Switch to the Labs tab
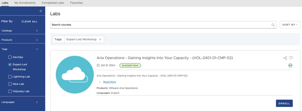Screen dimensions: 302x111 (x=5, y=3)
